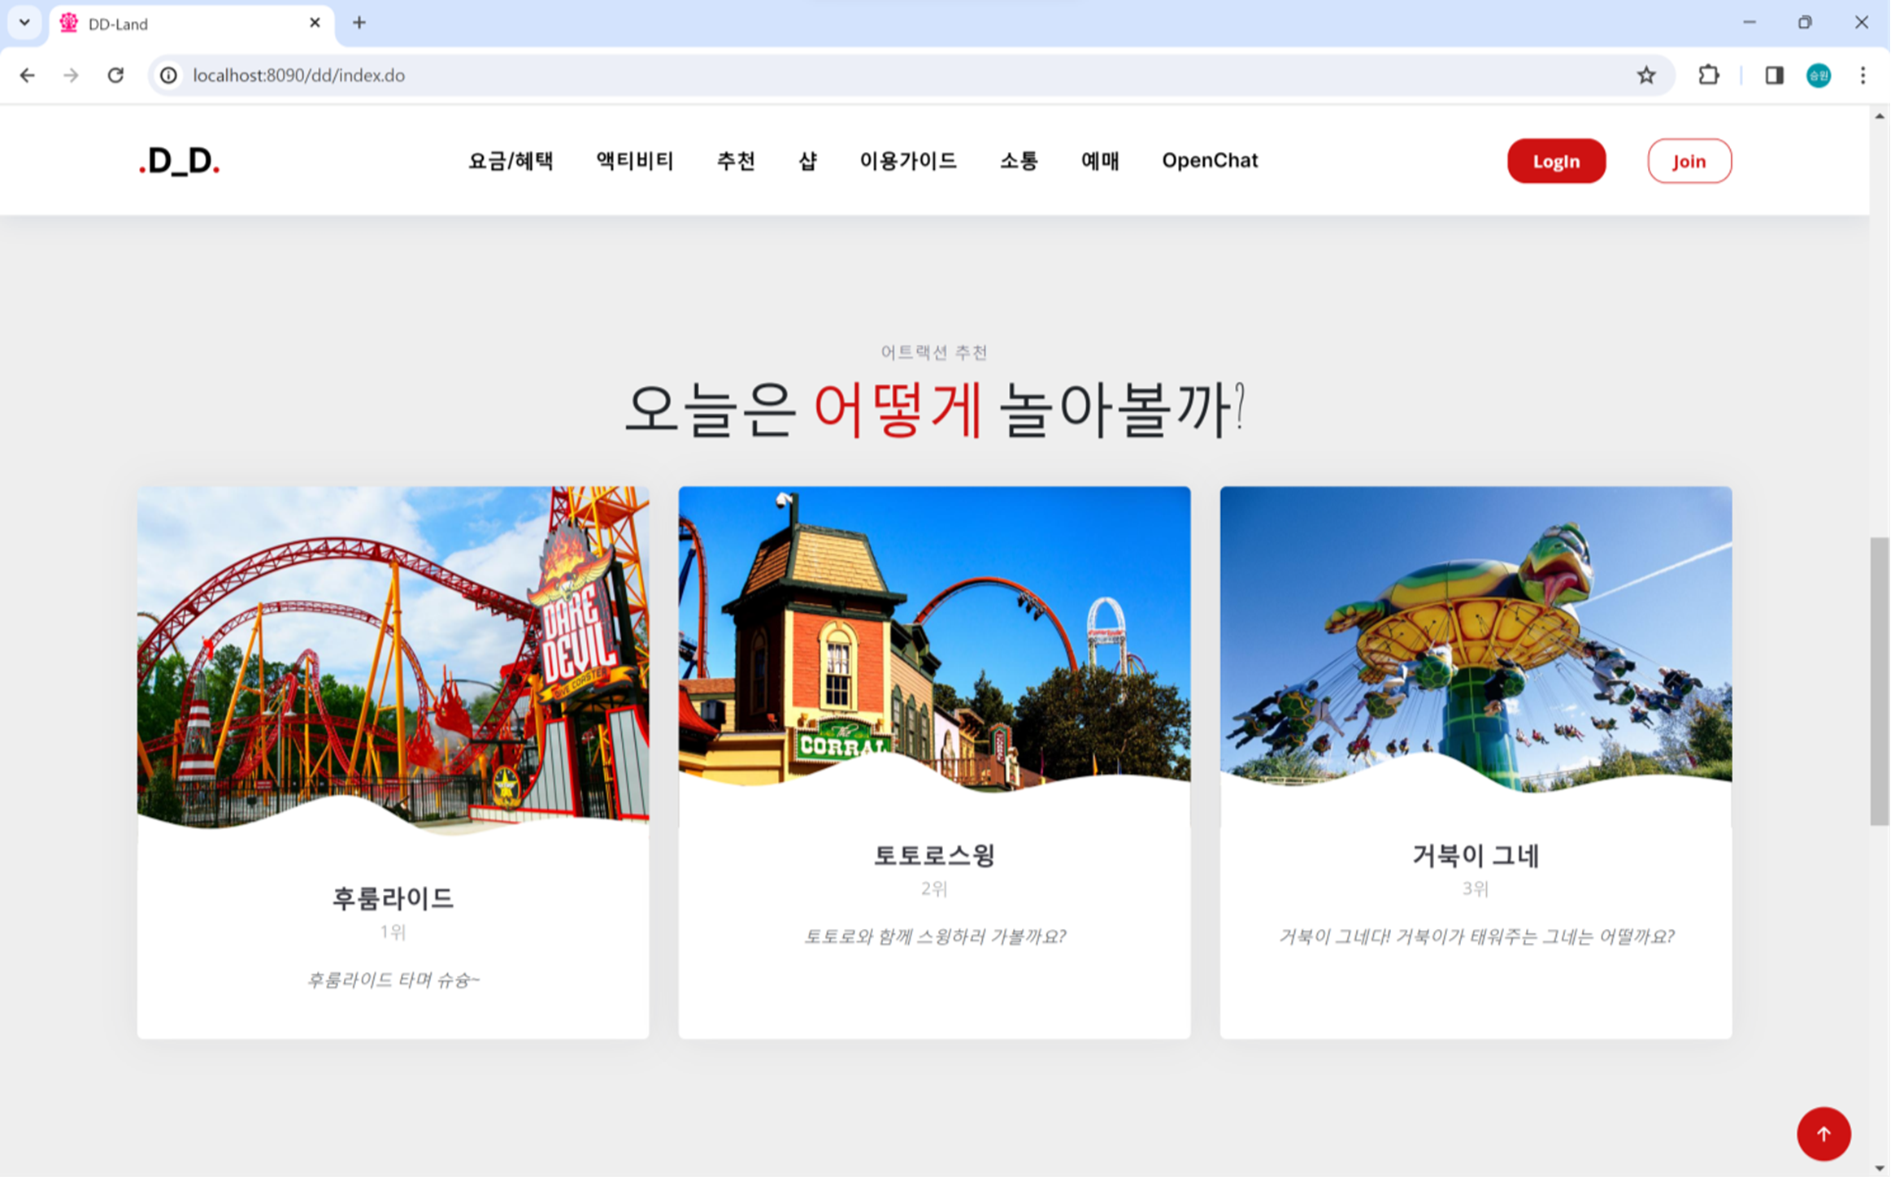This screenshot has width=1891, height=1177.
Task: Open the OpenChat menu item
Action: click(x=1210, y=160)
